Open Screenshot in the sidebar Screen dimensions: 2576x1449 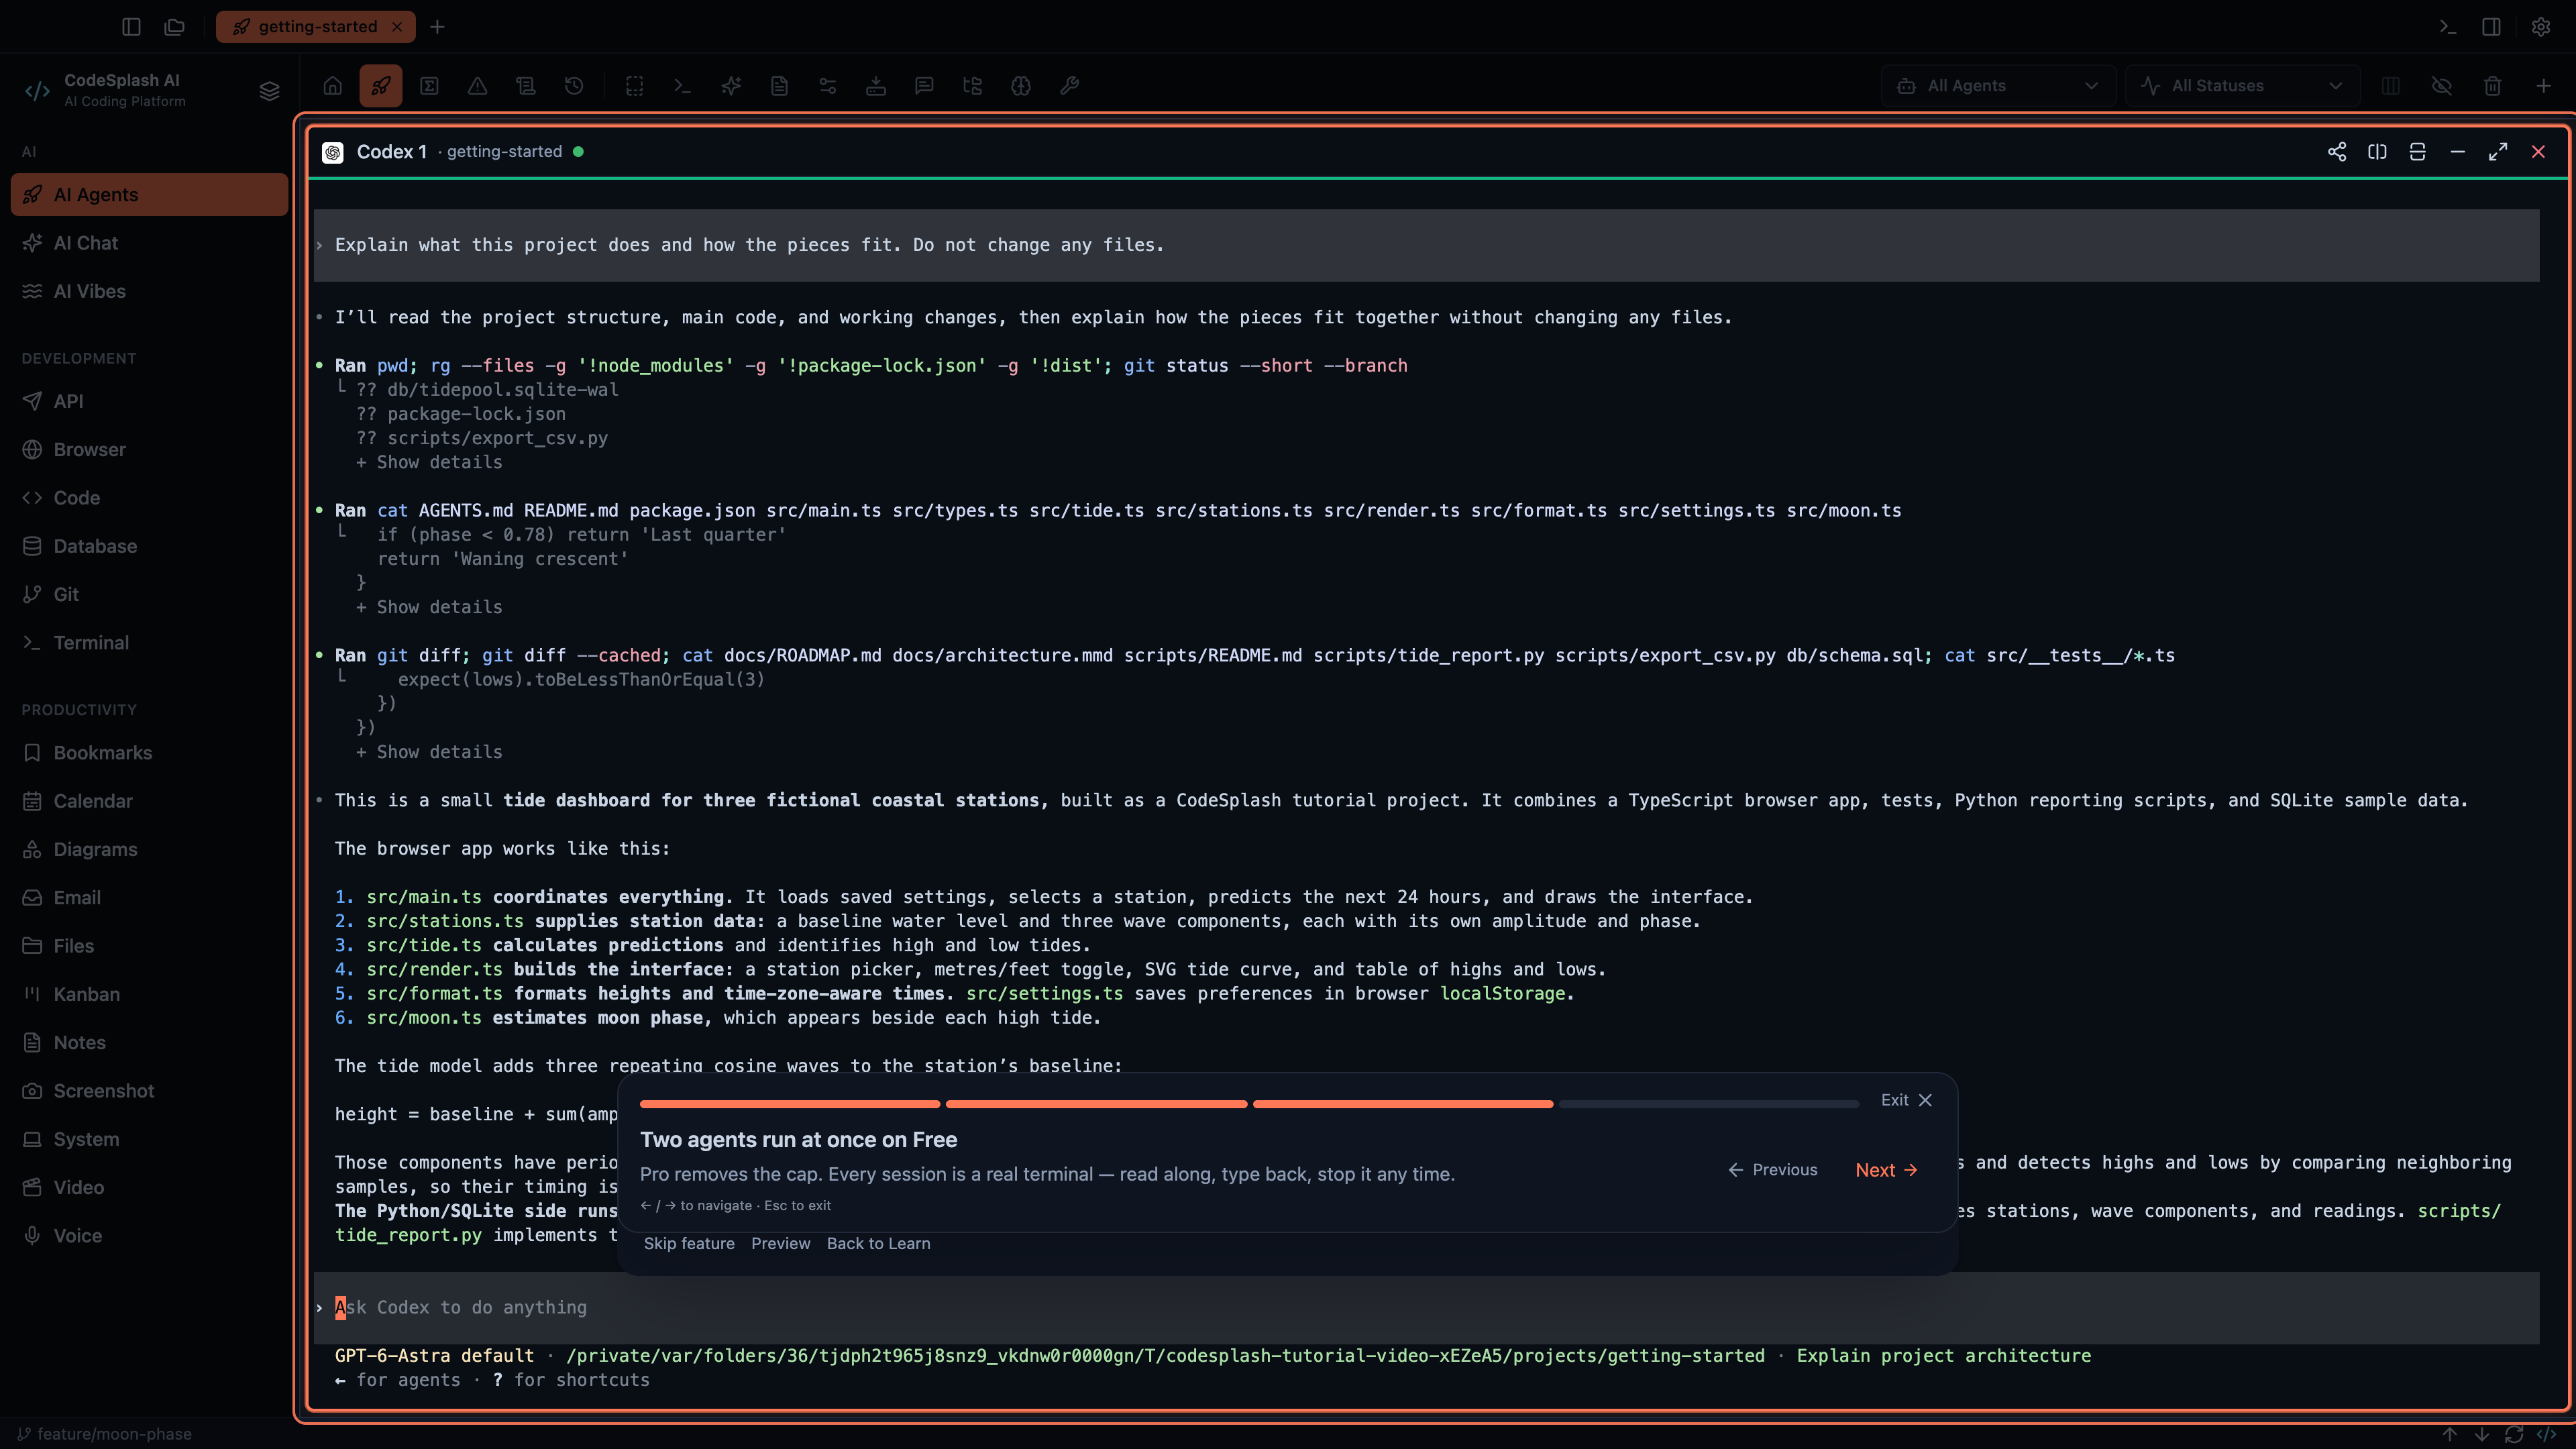(x=150, y=1091)
